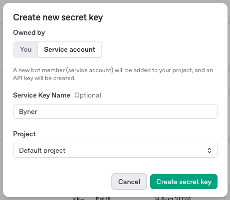Viewport: 230px width, 200px height.
Task: Click the green Create secret key button
Action: pos(184,182)
